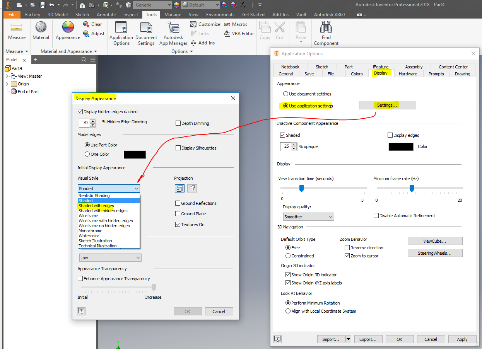Viewport: 482px width, 349px height.
Task: Click the highlighted Settings button
Action: pos(387,105)
